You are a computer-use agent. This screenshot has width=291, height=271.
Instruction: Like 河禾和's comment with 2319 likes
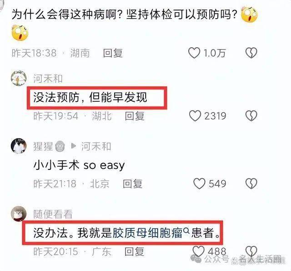(195, 116)
